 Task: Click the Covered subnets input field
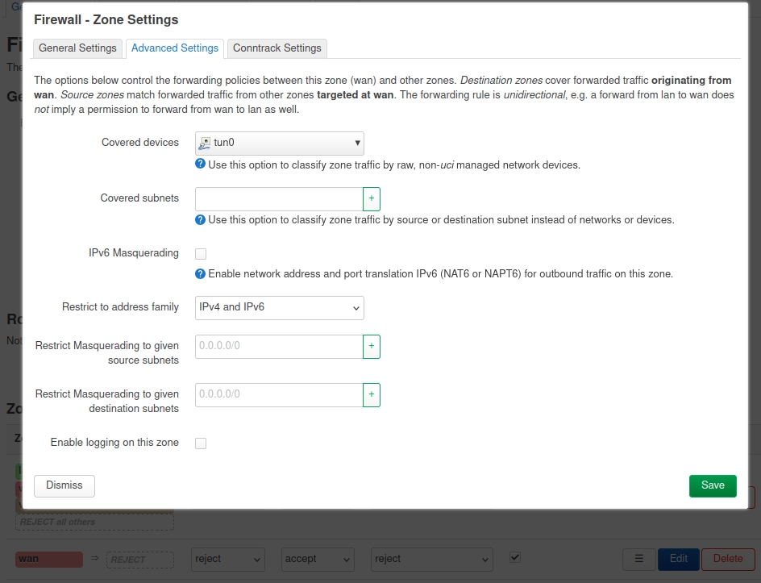point(279,199)
